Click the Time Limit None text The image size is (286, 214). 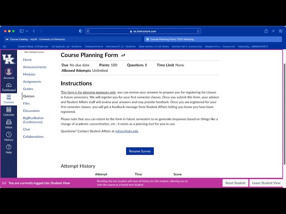click(x=170, y=65)
